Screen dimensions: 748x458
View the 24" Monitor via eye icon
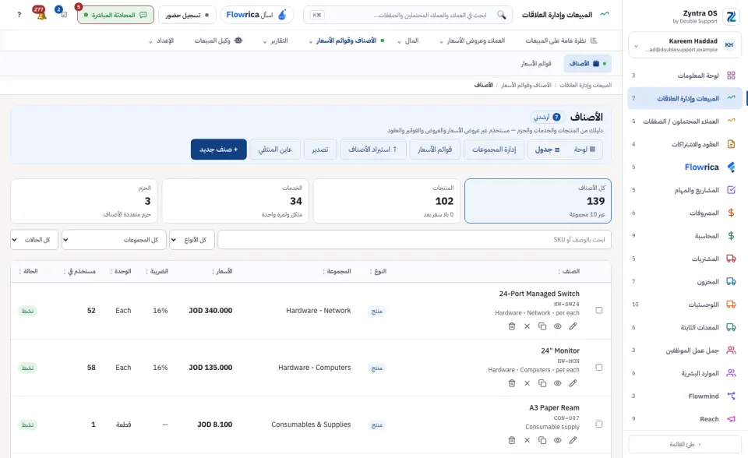pyautogui.click(x=558, y=383)
